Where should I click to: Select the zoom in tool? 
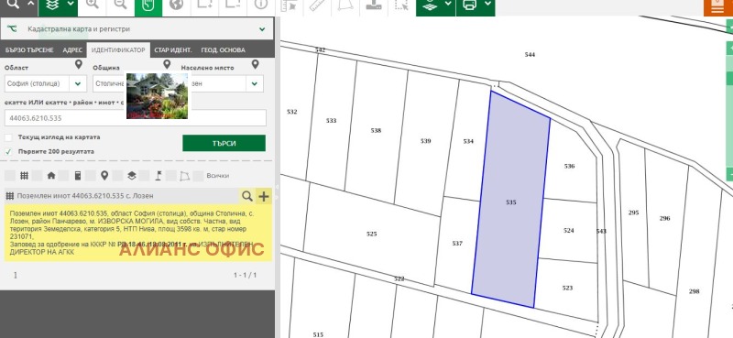click(93, 5)
